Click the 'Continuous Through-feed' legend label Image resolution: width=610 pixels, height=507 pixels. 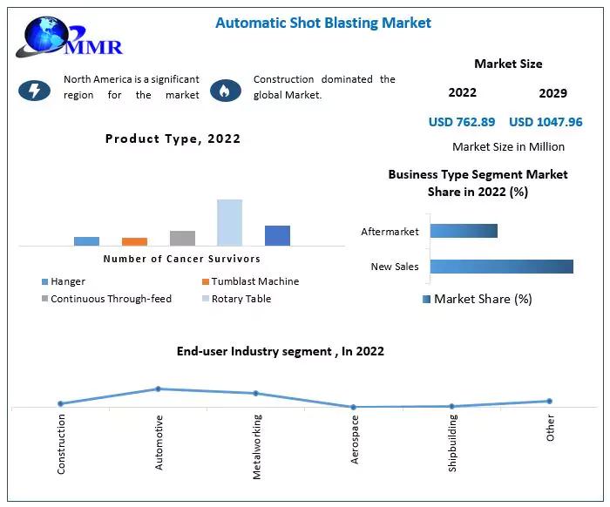pos(112,299)
